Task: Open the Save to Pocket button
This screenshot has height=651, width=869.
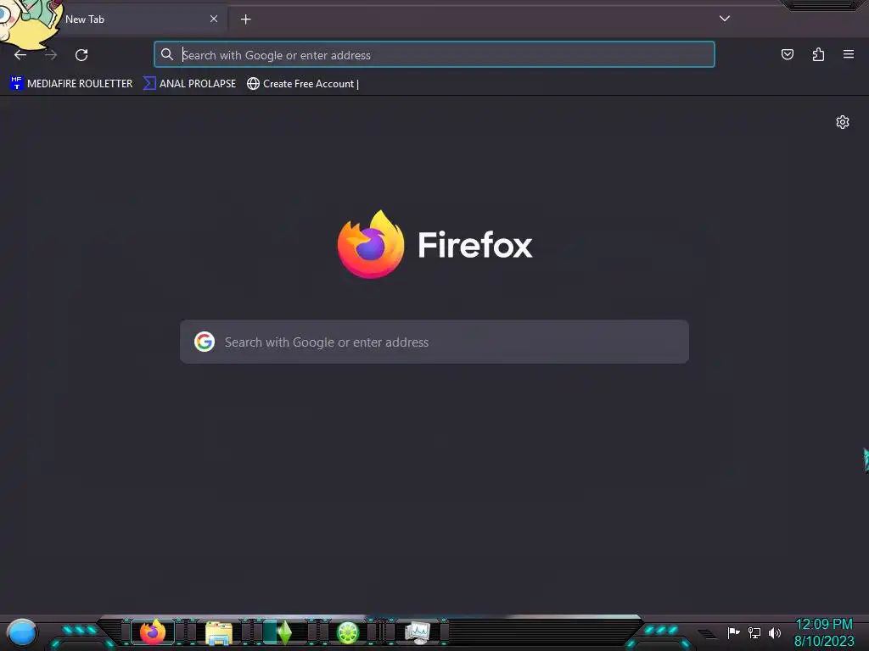Action: [787, 54]
